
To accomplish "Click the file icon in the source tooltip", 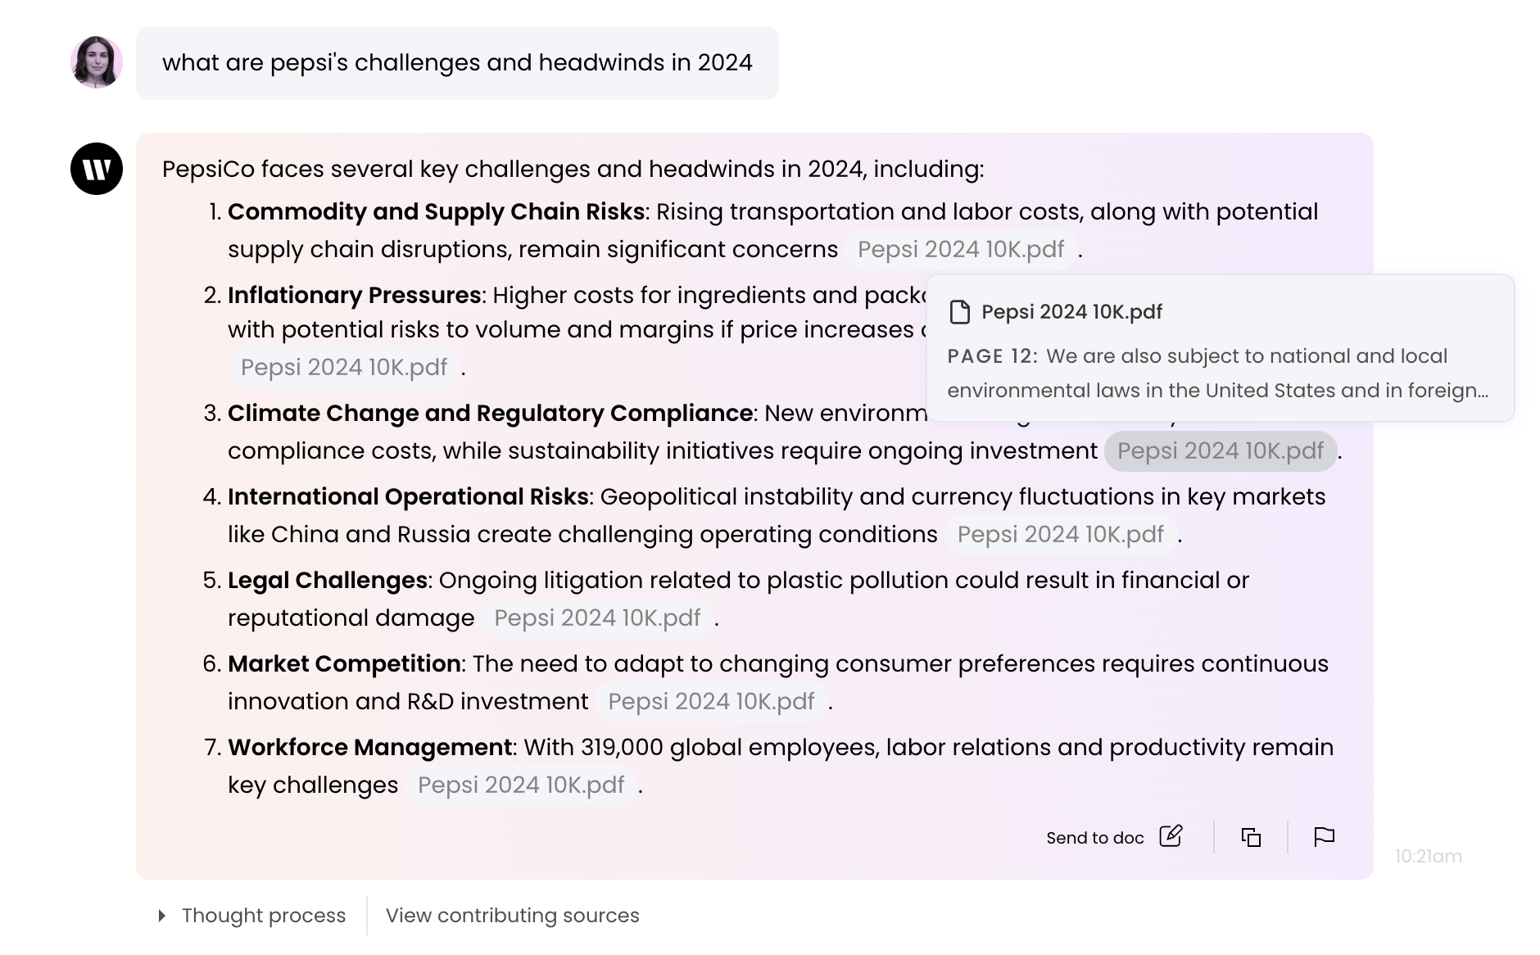I will (x=959, y=312).
